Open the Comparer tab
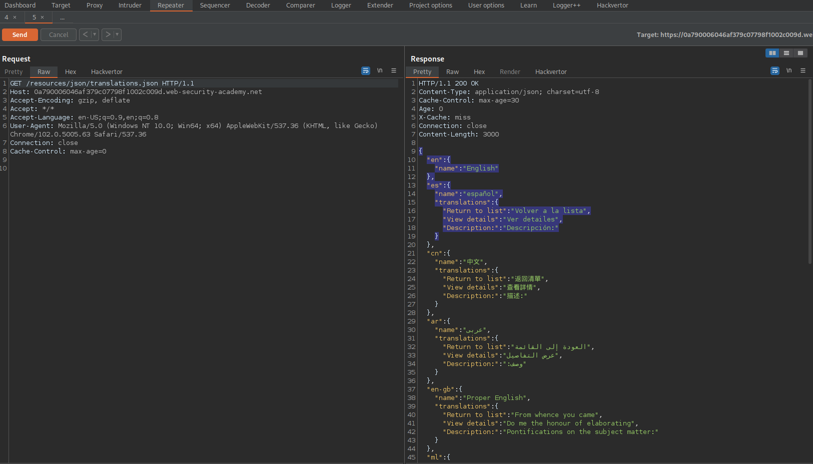This screenshot has width=813, height=464. (x=301, y=5)
